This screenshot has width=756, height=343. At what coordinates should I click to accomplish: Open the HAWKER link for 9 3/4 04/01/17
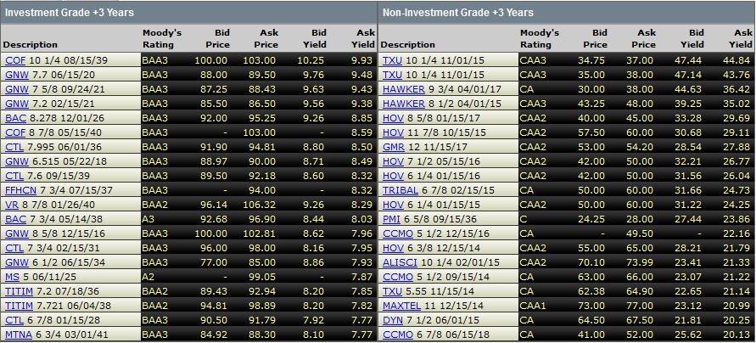(404, 89)
